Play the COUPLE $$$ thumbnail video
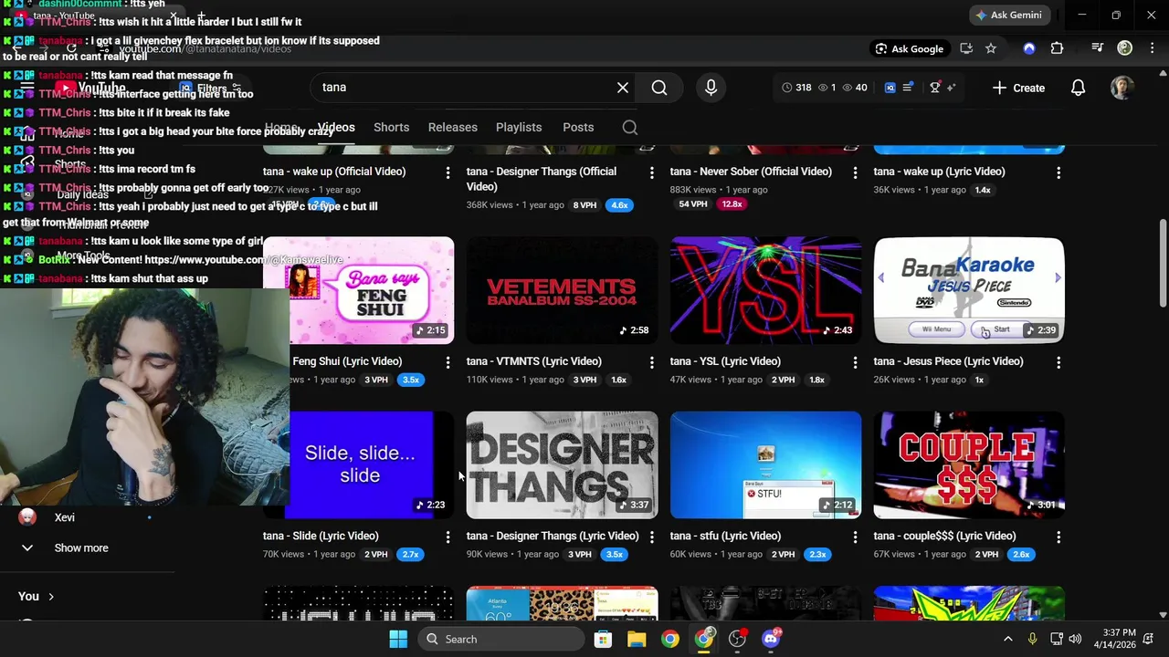This screenshot has width=1169, height=657. 969,465
